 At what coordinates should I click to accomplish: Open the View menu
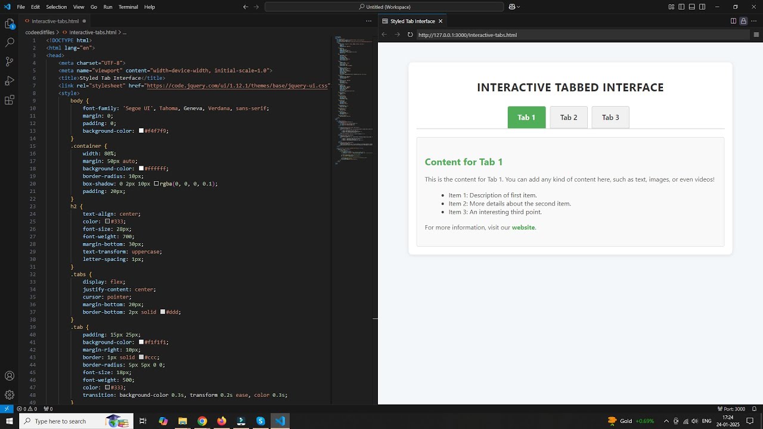pos(79,7)
